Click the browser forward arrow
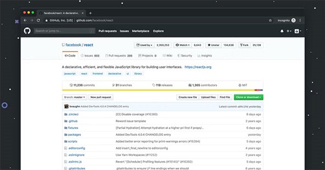 tap(32, 21)
